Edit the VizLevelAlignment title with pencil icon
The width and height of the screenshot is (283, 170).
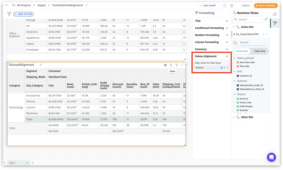click(41, 65)
